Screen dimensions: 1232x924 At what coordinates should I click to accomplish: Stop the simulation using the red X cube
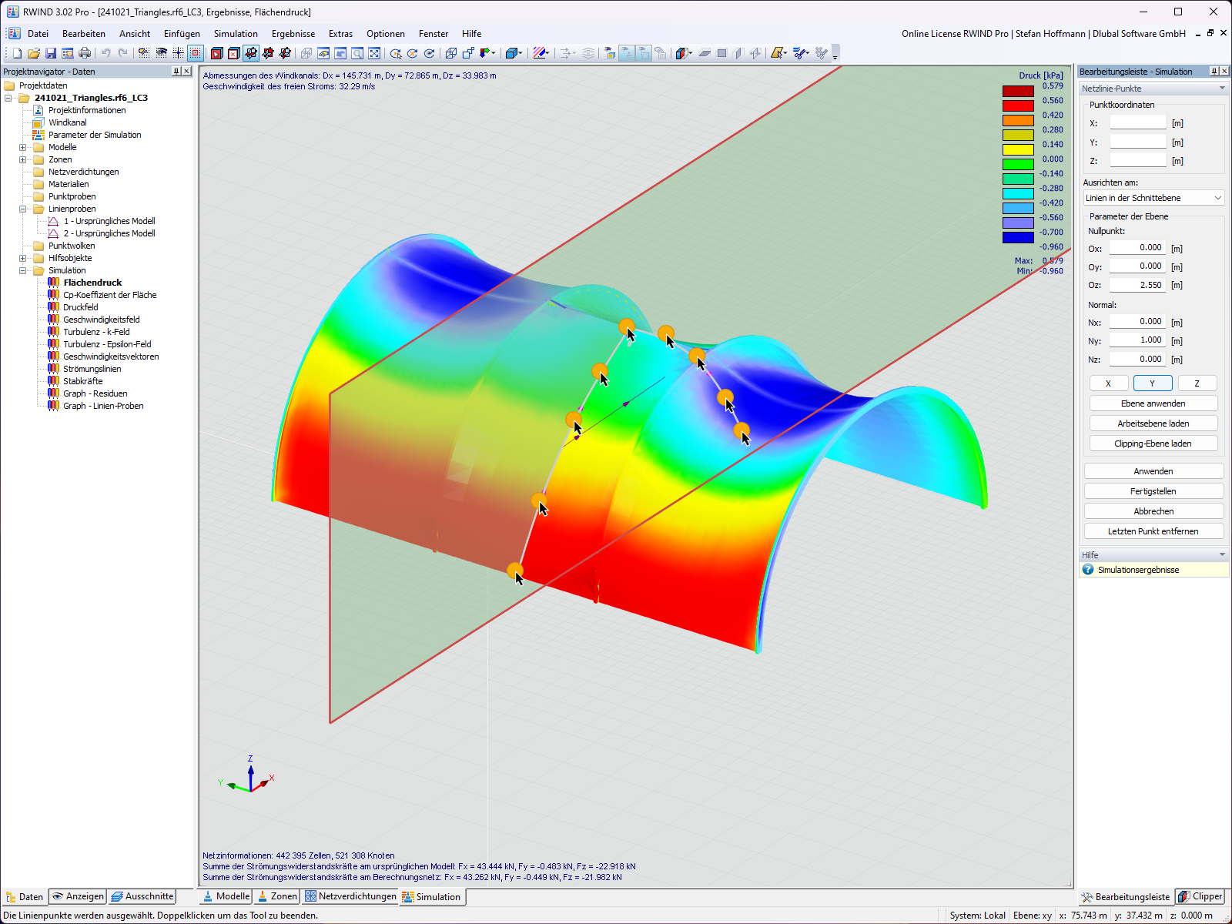(233, 53)
